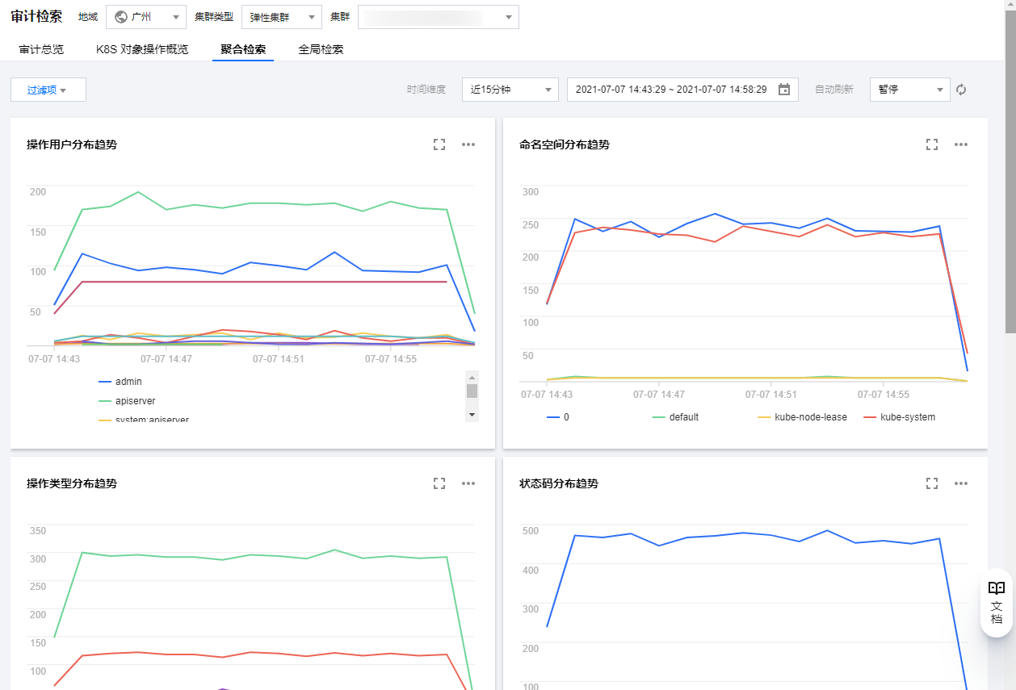Open more options for 状态码分布趋势 chart
This screenshot has height=690, width=1016.
click(961, 483)
